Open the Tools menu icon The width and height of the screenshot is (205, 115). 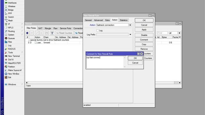click(x=6, y=52)
